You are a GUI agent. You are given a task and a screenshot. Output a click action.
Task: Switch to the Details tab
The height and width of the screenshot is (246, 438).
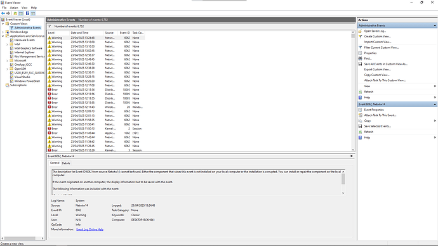pyautogui.click(x=66, y=163)
